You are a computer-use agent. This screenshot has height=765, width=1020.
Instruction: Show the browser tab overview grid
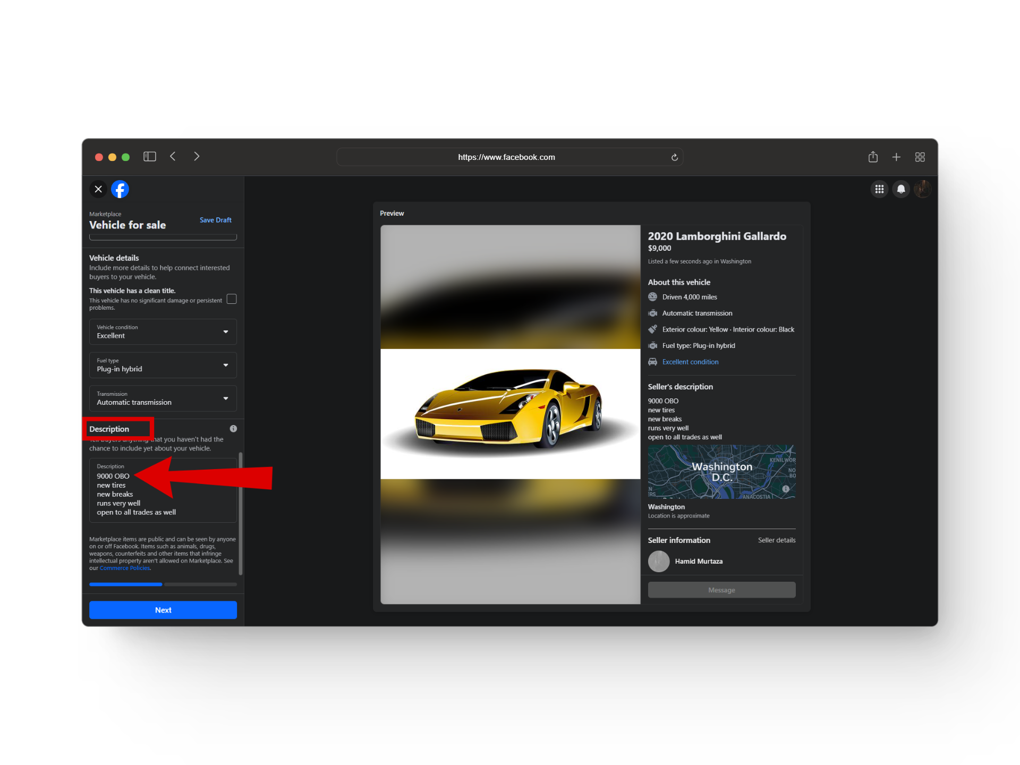point(920,157)
